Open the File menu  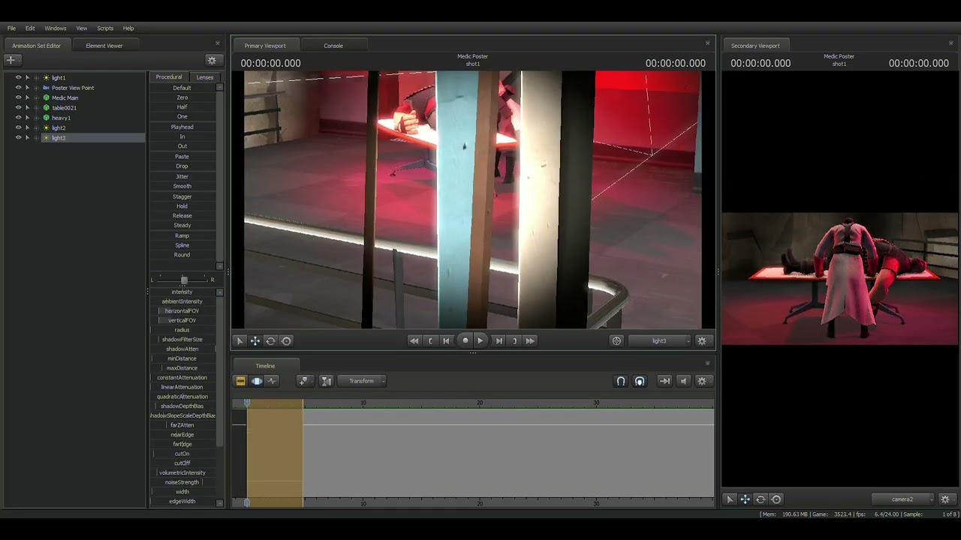coord(11,28)
